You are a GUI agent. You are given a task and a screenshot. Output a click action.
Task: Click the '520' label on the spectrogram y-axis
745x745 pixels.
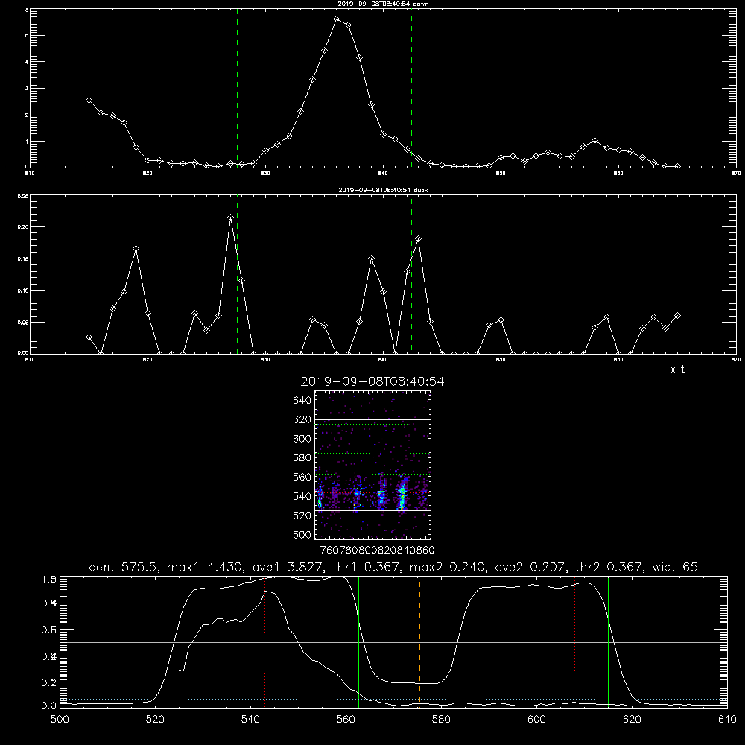point(302,515)
